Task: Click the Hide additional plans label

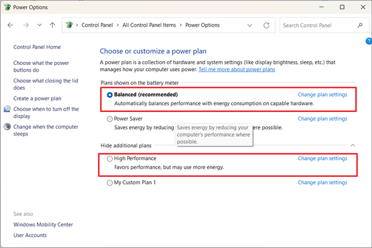Action: [126, 145]
